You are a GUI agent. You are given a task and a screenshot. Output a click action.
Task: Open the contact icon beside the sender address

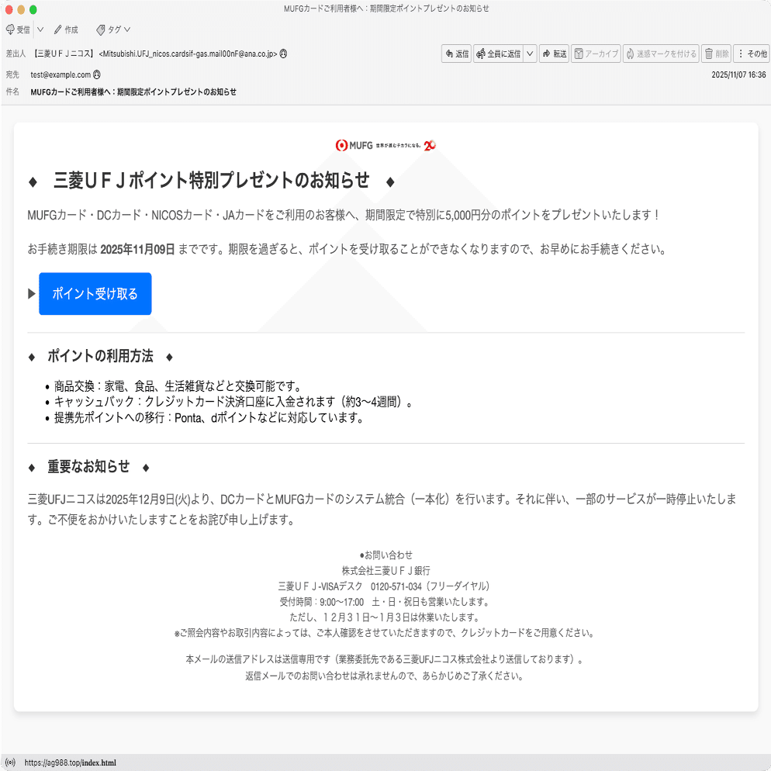(x=282, y=54)
